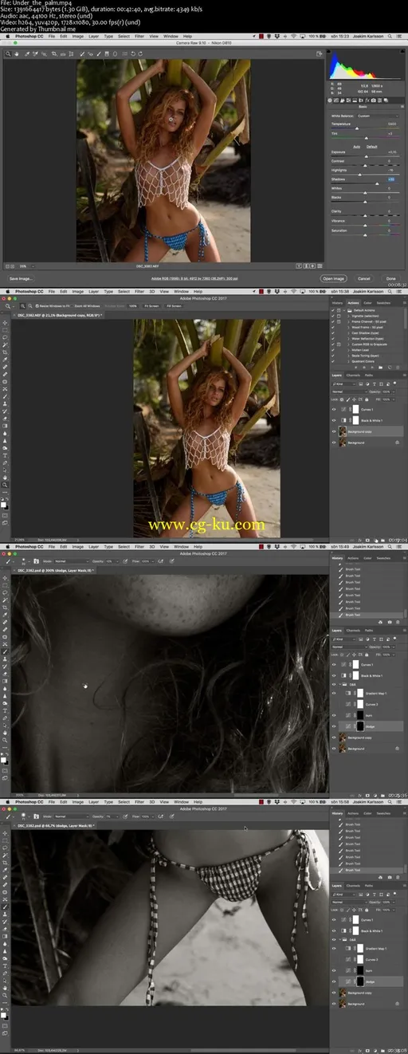Open Layer menu in third frame menu bar
This screenshot has height=1054, width=408.
coord(94,546)
